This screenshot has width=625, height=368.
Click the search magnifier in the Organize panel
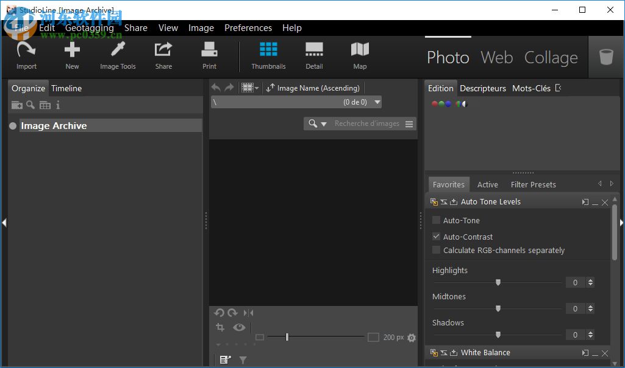tap(30, 105)
